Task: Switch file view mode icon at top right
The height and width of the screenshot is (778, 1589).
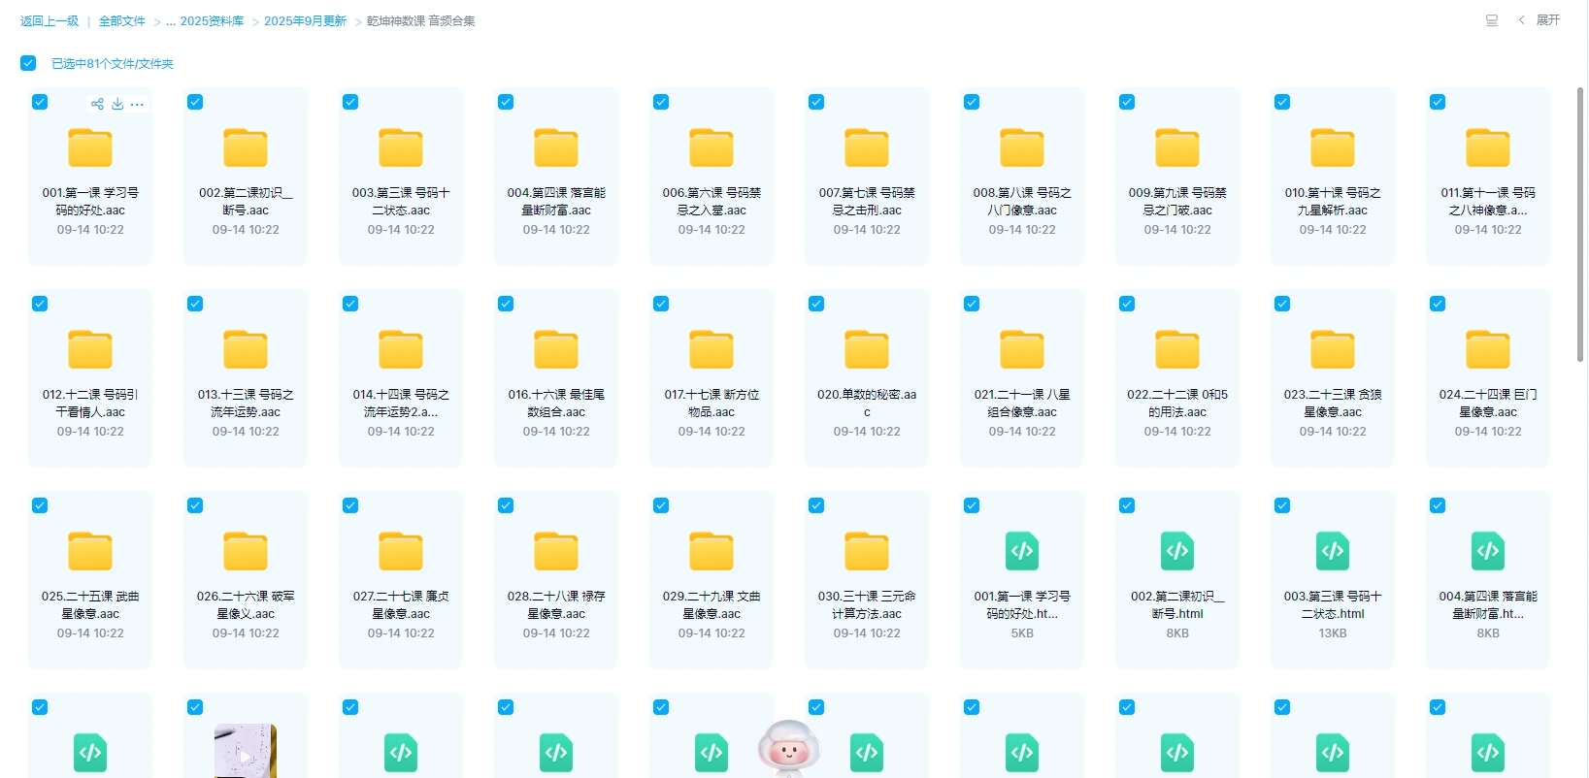Action: (1492, 20)
